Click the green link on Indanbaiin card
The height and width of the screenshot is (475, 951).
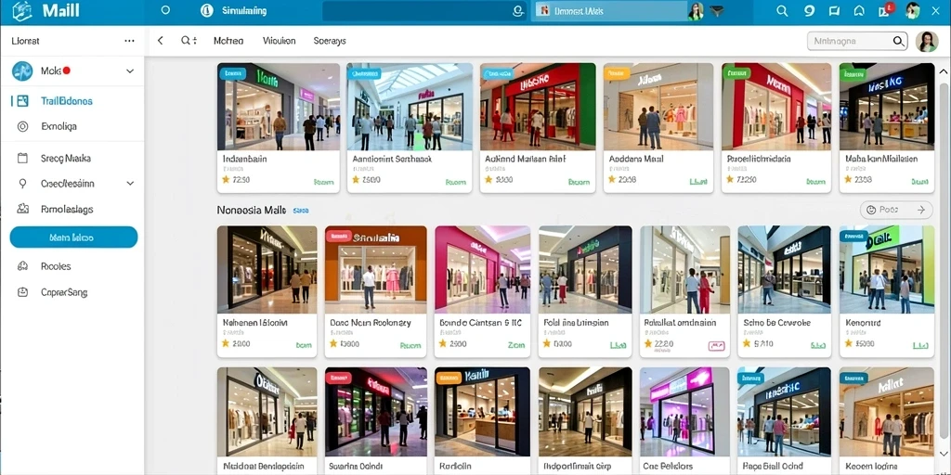pos(324,181)
